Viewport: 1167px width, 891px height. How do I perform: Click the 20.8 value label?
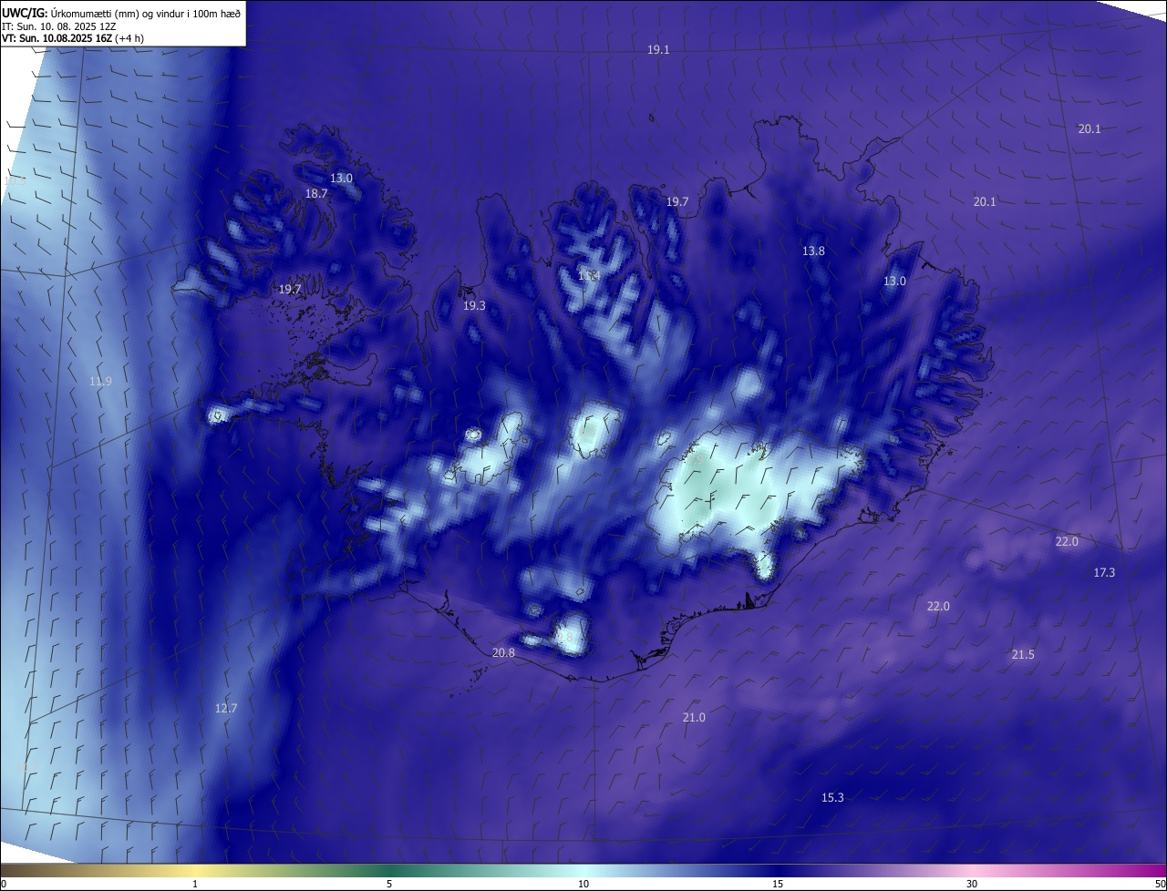click(503, 653)
